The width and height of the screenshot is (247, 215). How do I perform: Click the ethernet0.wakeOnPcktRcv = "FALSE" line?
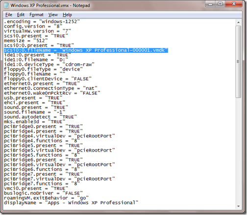52,93
